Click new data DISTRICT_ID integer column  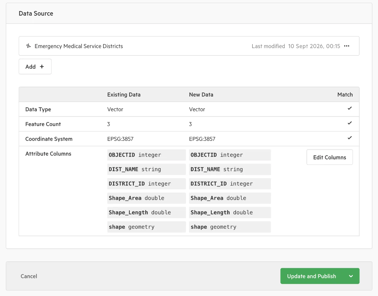[230, 184]
